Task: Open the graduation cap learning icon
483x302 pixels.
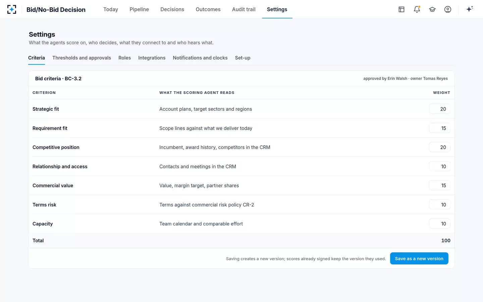Action: point(432,9)
